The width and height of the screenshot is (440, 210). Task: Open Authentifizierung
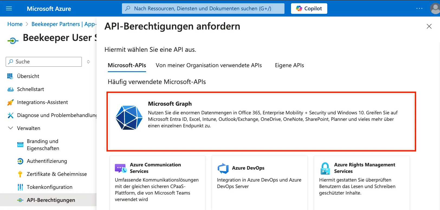(x=47, y=161)
